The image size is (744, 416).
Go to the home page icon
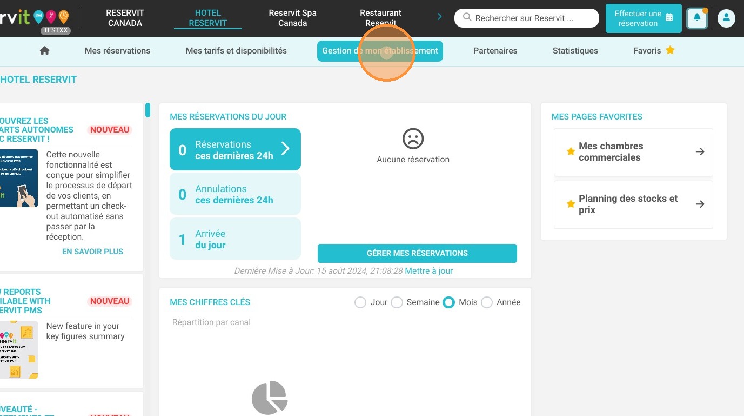coord(45,50)
